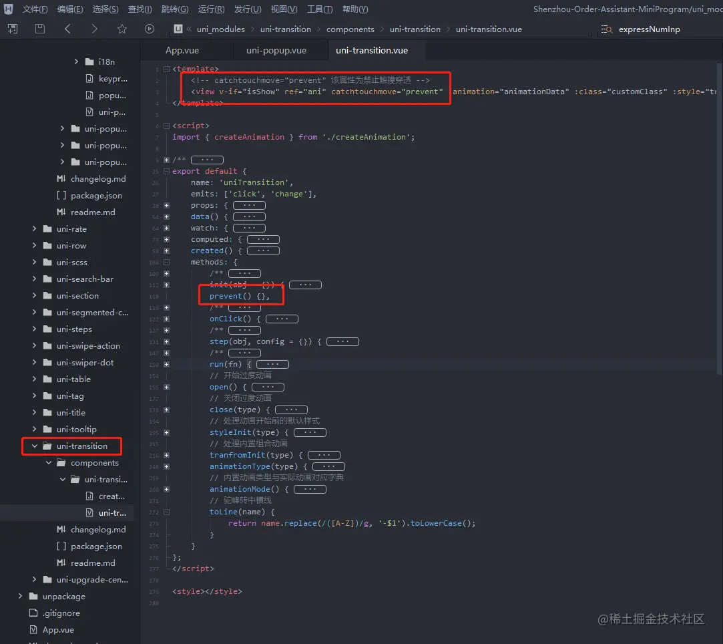Image resolution: width=723 pixels, height=644 pixels.
Task: Expand the folded animationMode() ellipsis box
Action: coord(310,489)
